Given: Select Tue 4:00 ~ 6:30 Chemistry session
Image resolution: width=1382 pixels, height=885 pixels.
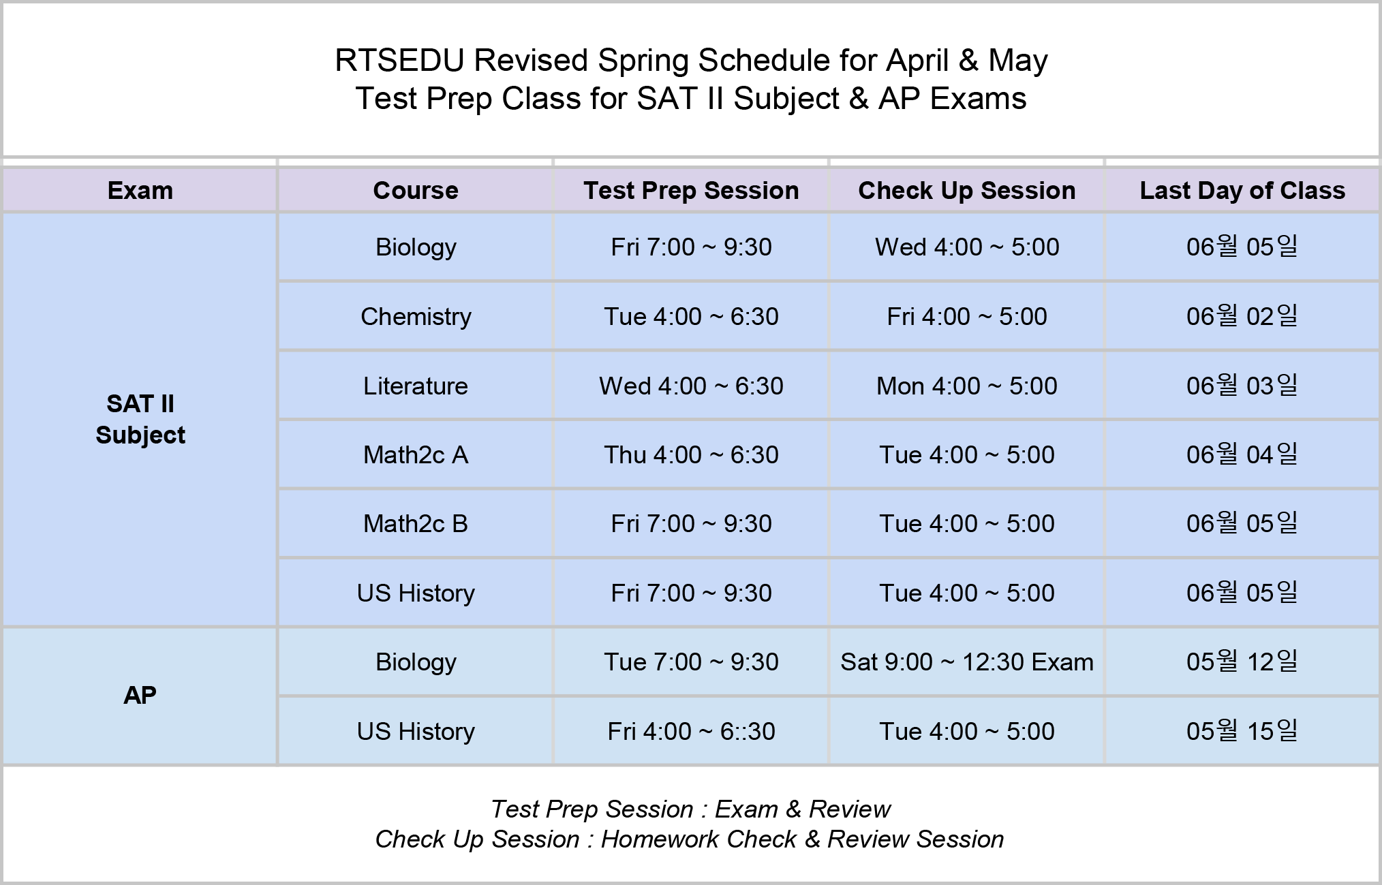Looking at the screenshot, I should pyautogui.click(x=691, y=316).
